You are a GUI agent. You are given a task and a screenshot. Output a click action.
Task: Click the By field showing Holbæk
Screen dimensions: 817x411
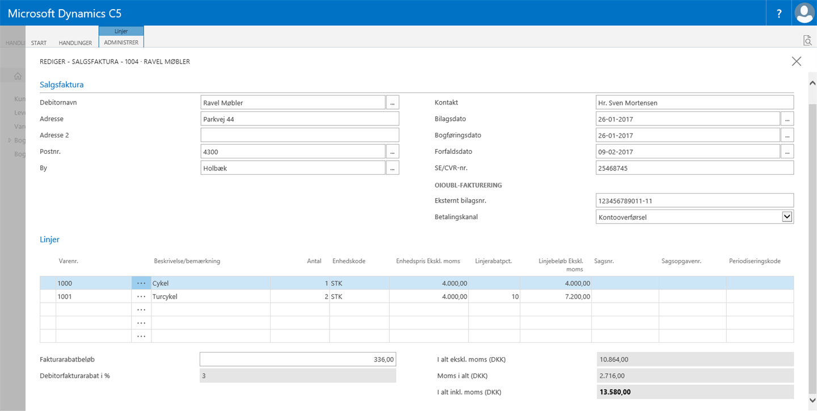point(293,168)
